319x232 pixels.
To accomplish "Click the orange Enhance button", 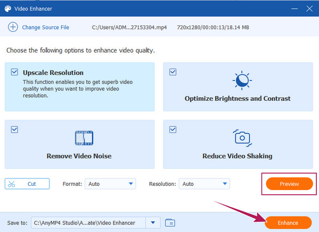I will [288, 222].
